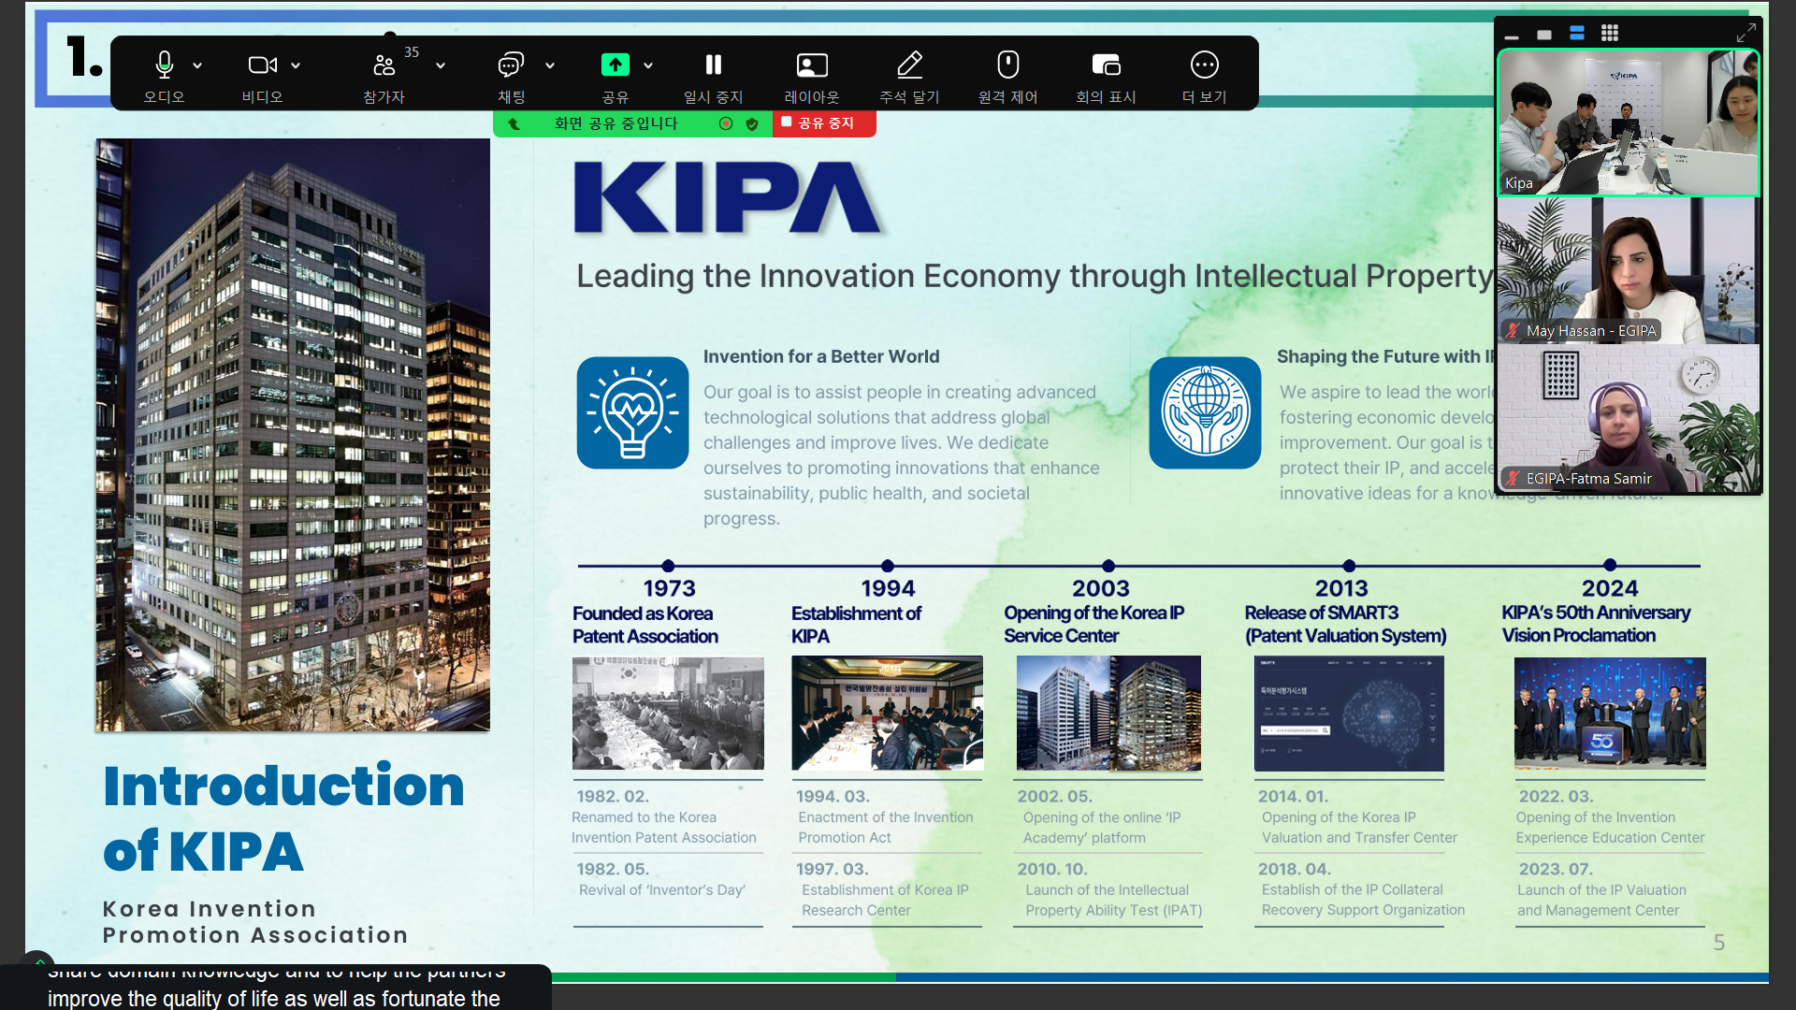1796x1010 pixels.
Task: Click the recording indicator in share bar
Action: point(726,123)
